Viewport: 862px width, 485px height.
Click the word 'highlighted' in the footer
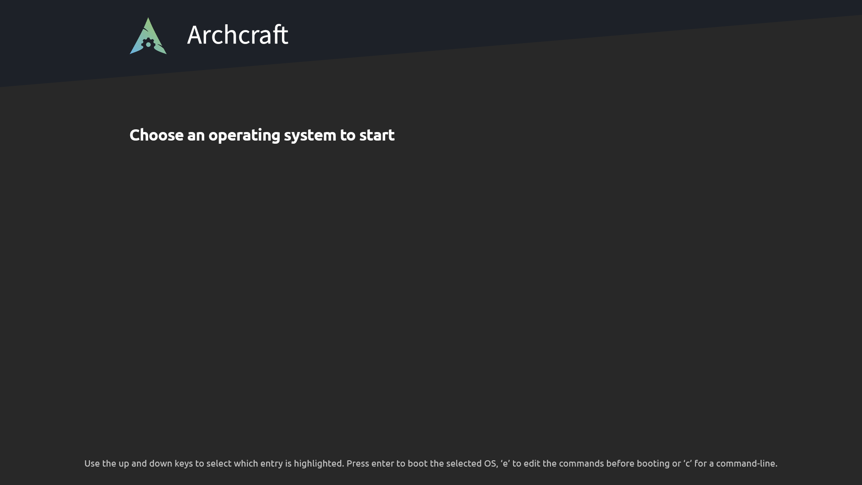point(318,463)
